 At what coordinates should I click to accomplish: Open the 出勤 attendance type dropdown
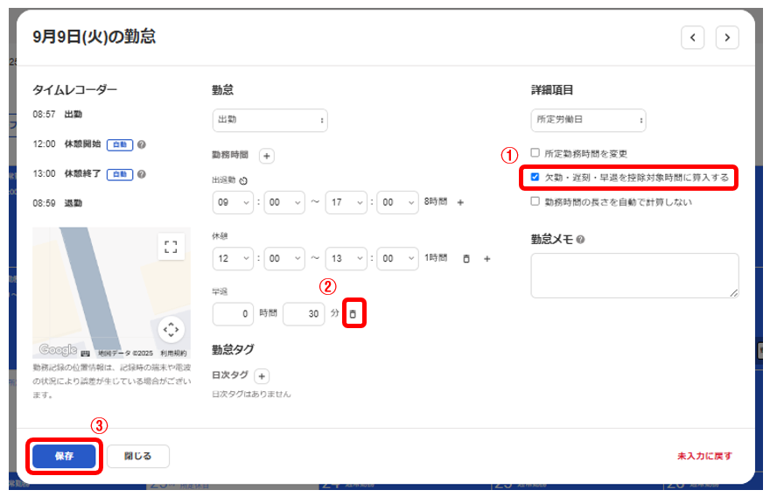click(x=269, y=120)
